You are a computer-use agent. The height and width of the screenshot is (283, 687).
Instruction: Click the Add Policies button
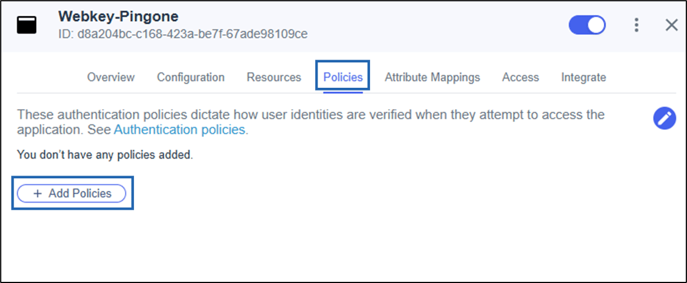tap(72, 193)
